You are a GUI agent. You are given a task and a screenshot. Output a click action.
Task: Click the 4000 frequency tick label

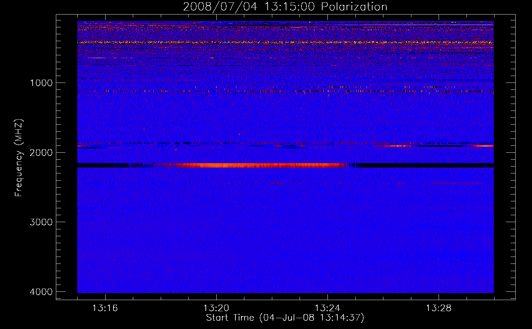41,292
